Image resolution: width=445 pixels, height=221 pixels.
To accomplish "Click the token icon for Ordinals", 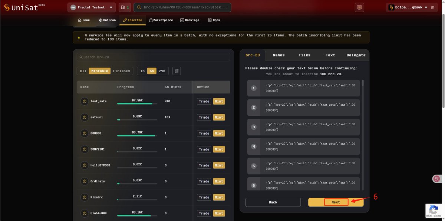I will (x=84, y=181).
